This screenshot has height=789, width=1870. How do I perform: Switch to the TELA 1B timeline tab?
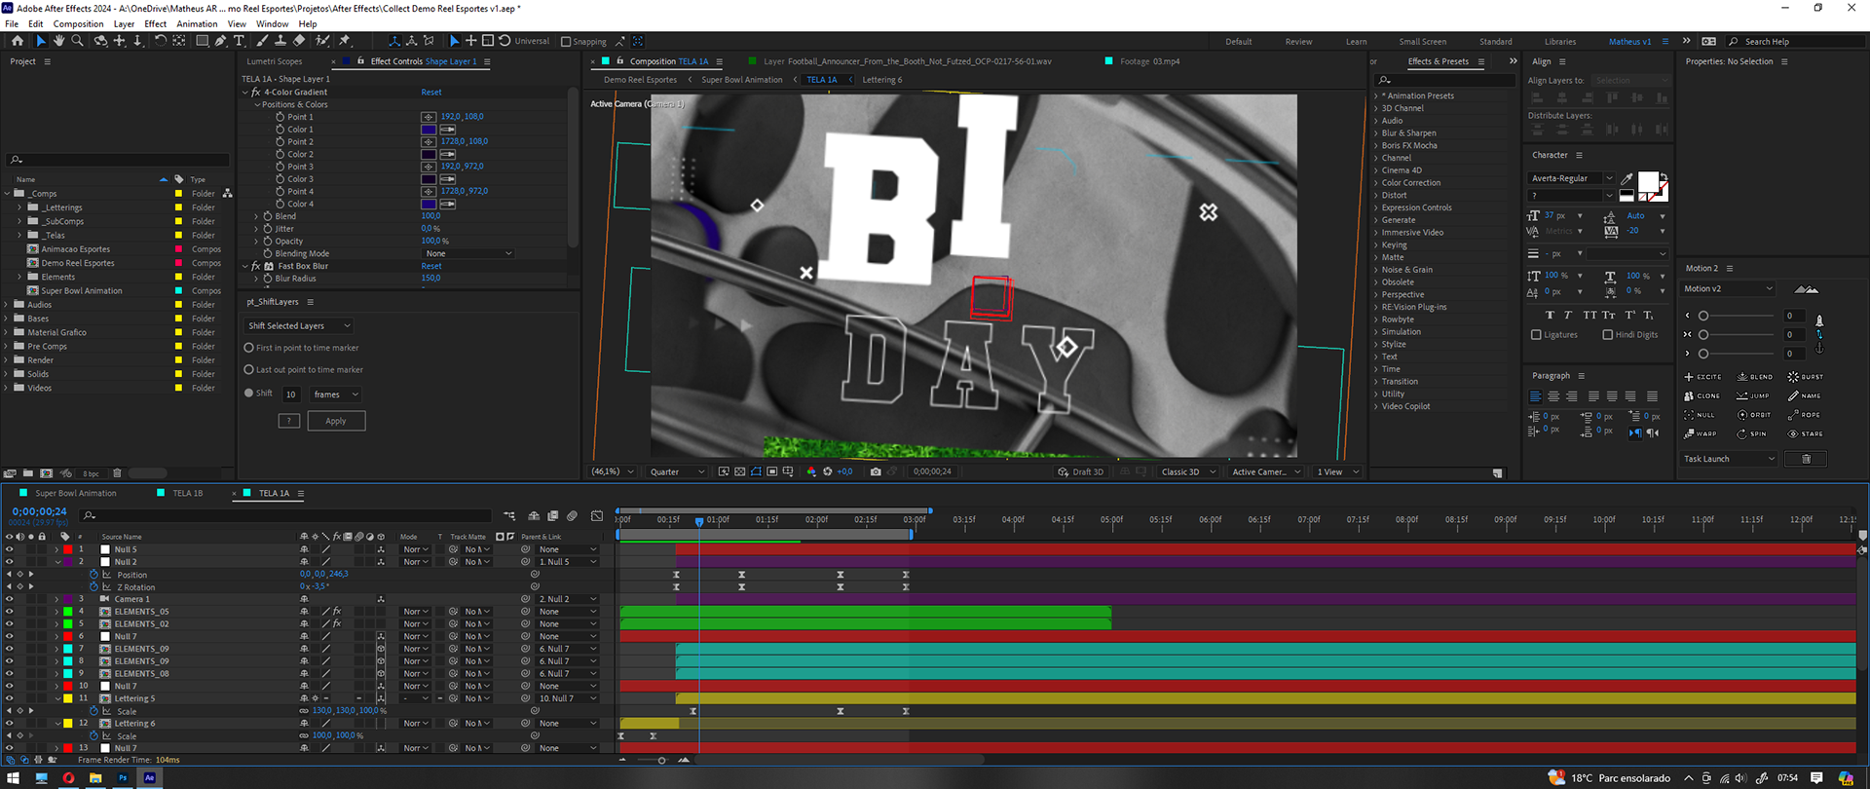(188, 494)
